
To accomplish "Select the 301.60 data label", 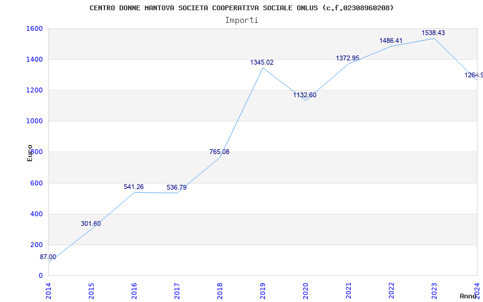I will tap(91, 223).
